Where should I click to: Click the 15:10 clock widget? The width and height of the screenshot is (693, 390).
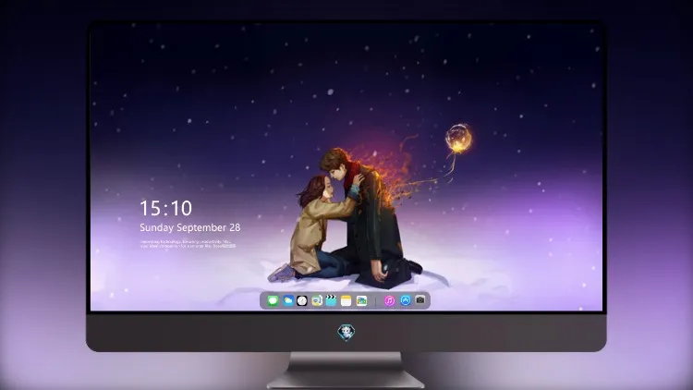click(165, 208)
